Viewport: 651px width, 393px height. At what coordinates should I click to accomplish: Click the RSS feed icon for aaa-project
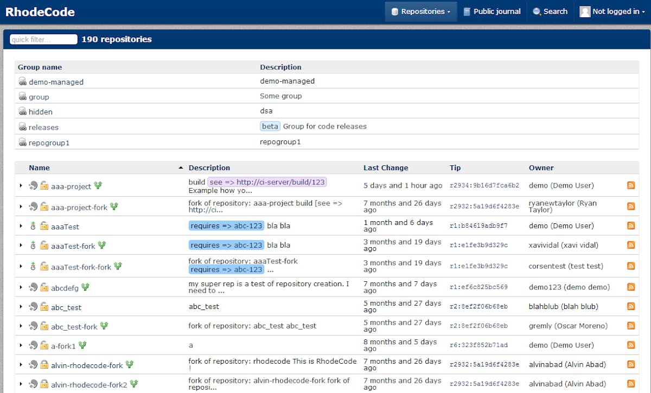pyautogui.click(x=631, y=185)
